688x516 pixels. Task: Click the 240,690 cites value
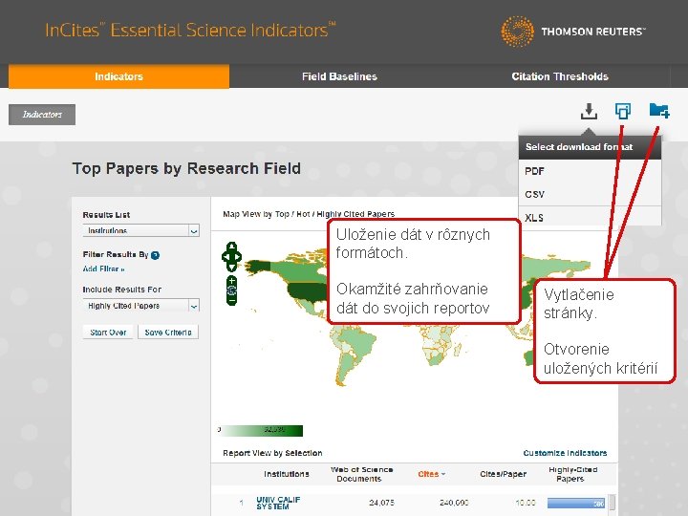[x=454, y=503]
